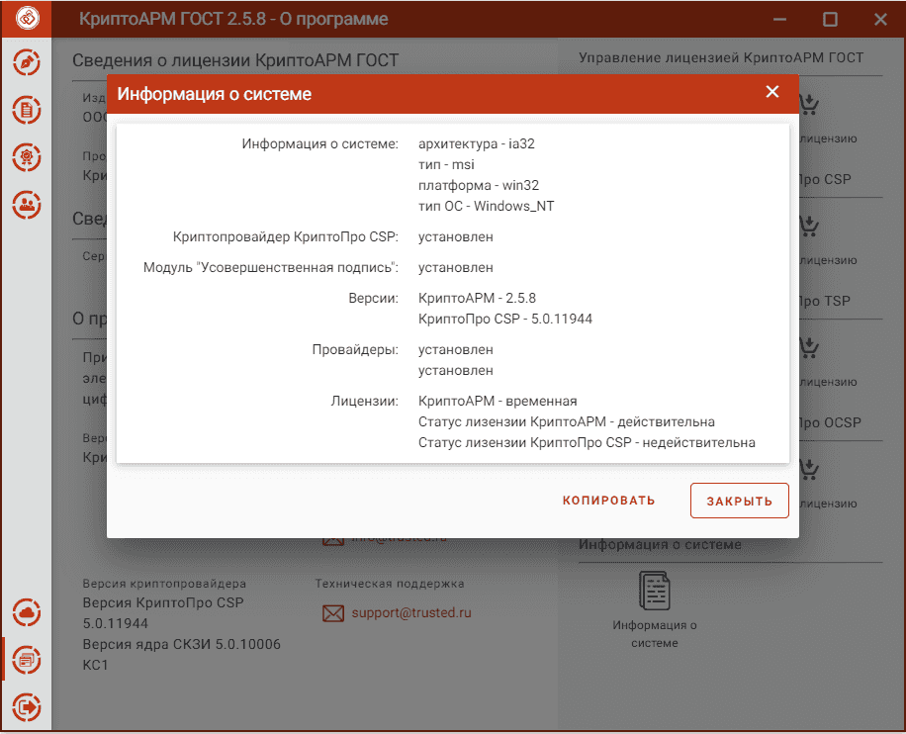Click "установлен" in the Криптопровайдер КриптоПро CSP row
906x734 pixels.
456,237
